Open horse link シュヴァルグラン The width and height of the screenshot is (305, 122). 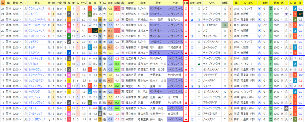(36, 81)
